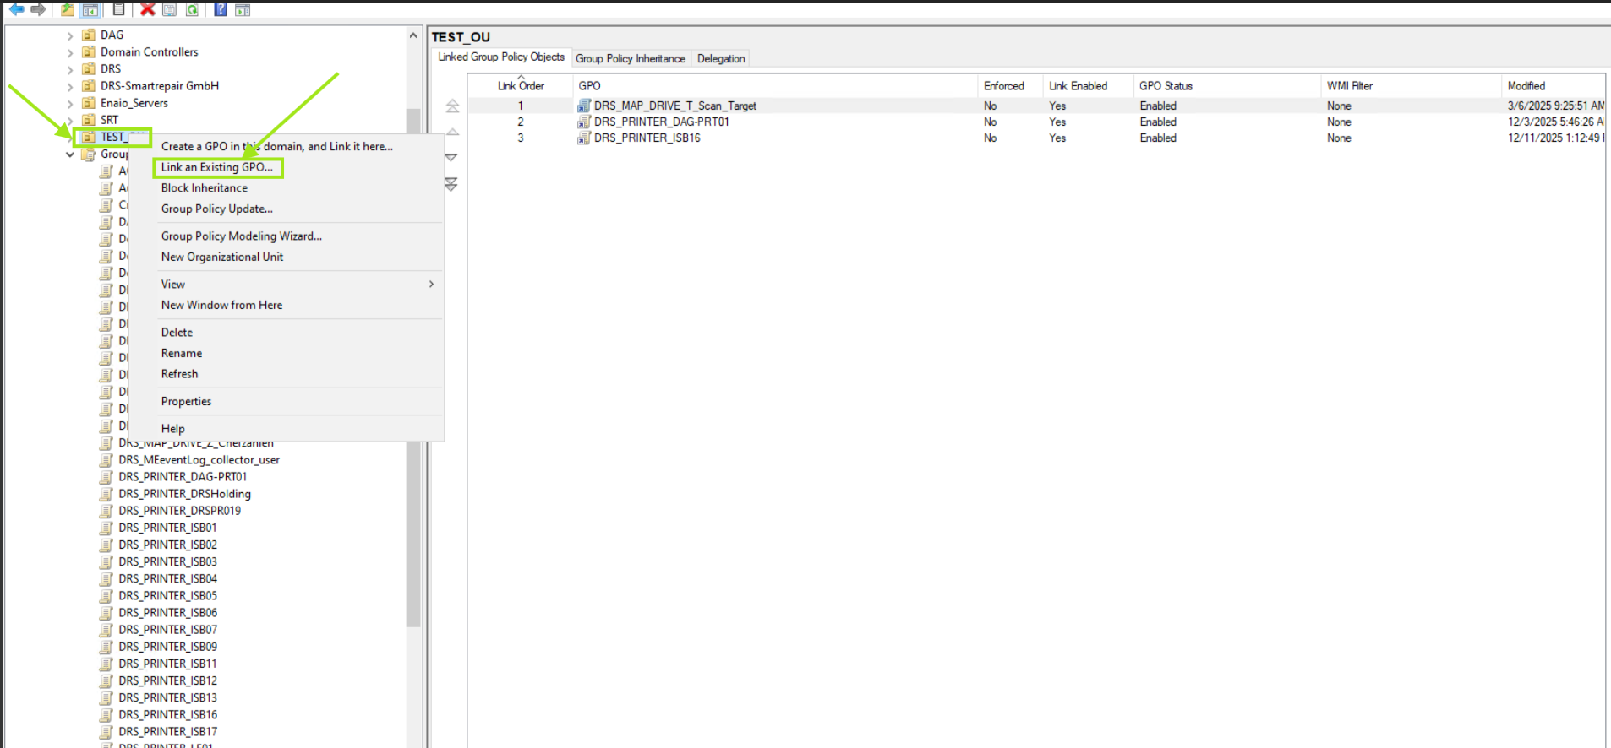Select Block Inheritance from context menu

tap(205, 188)
